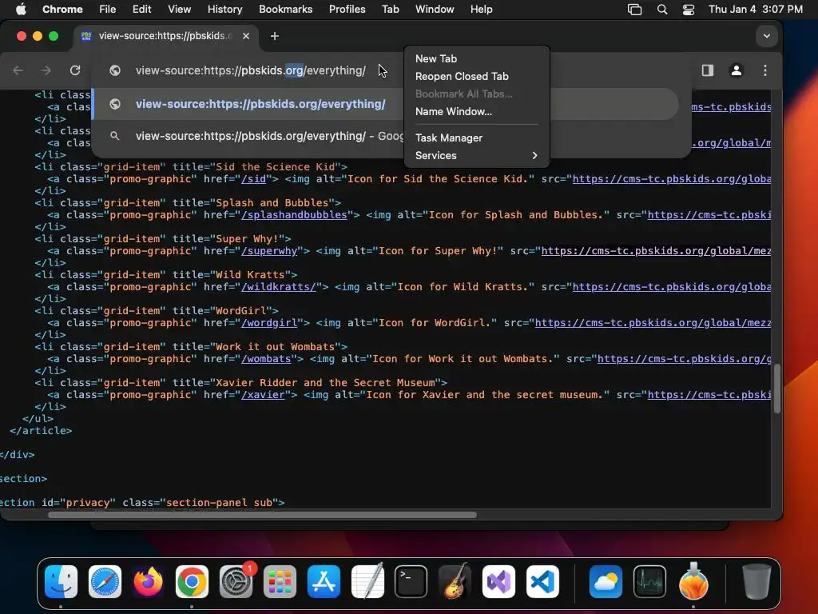Open Terminal from the dock

(411, 582)
